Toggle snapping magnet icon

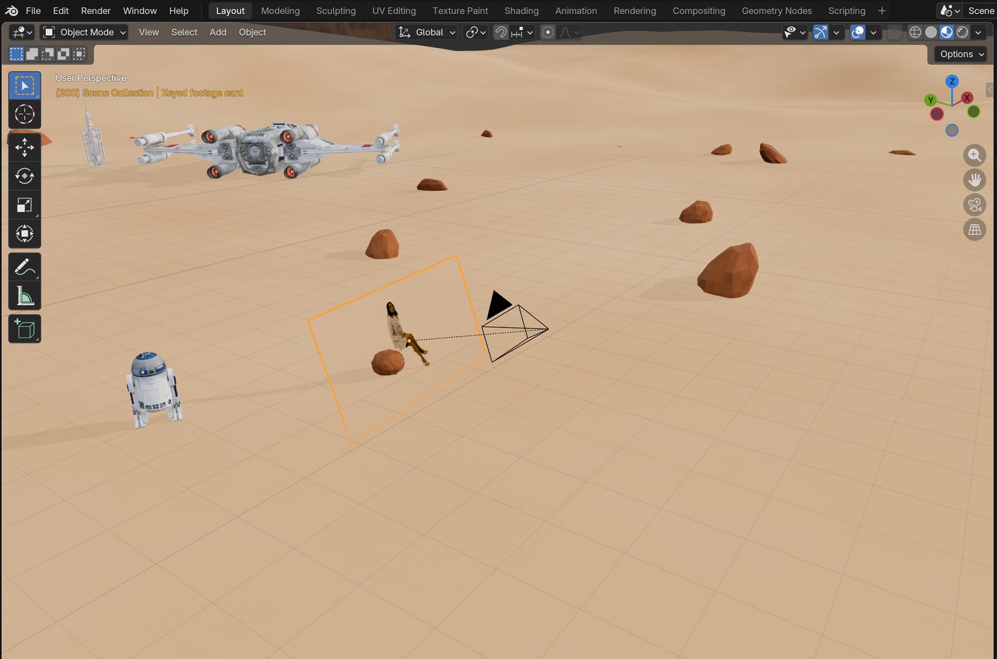500,32
